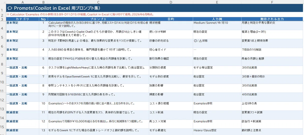Select the prompt about 月額を約20%下げる
Image resolution: width=304 pixels, height=135 pixels.
click(98, 115)
